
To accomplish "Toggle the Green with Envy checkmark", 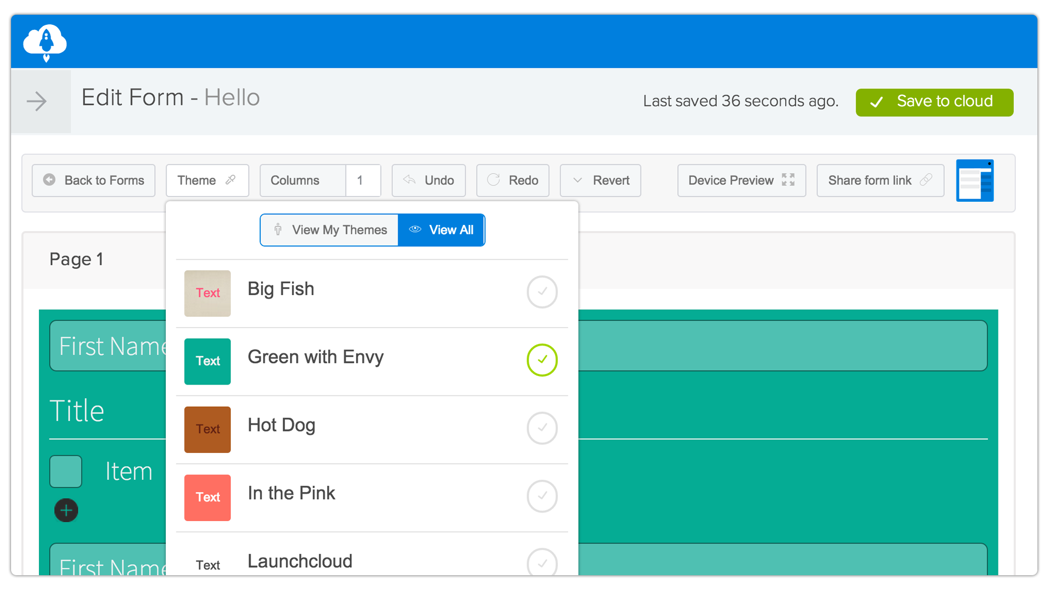I will pyautogui.click(x=542, y=360).
